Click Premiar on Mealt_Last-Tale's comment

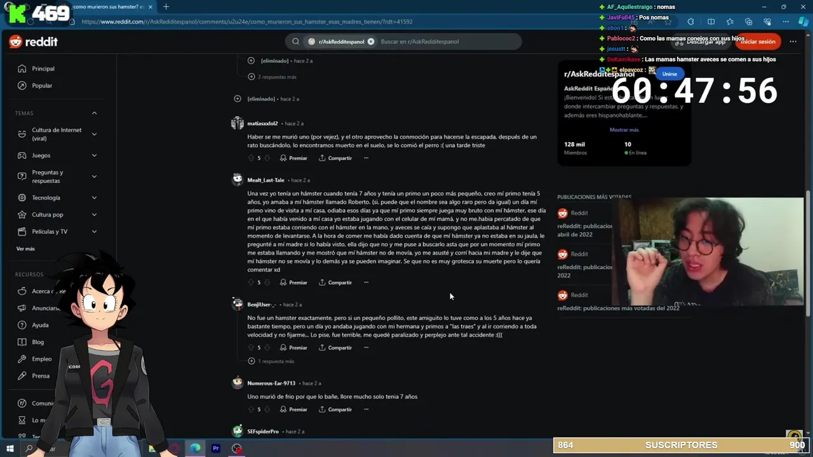(x=293, y=282)
